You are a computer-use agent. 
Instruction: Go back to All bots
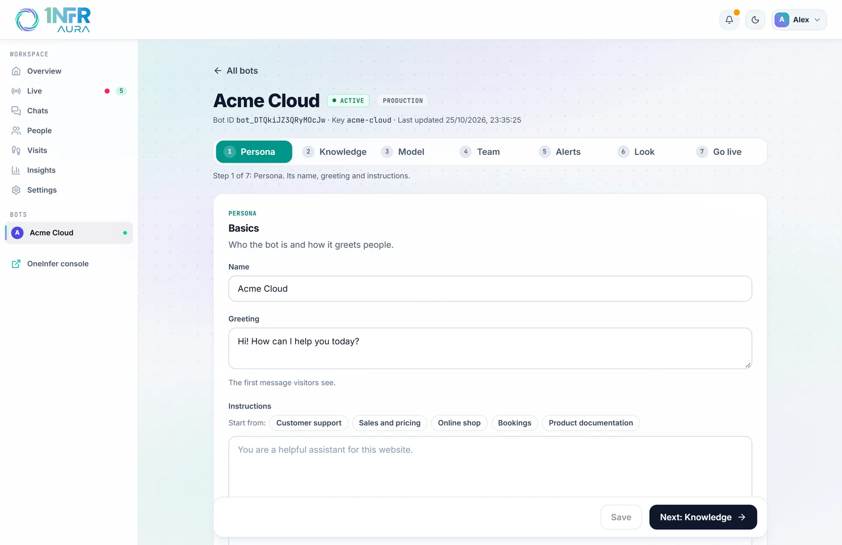click(x=236, y=71)
